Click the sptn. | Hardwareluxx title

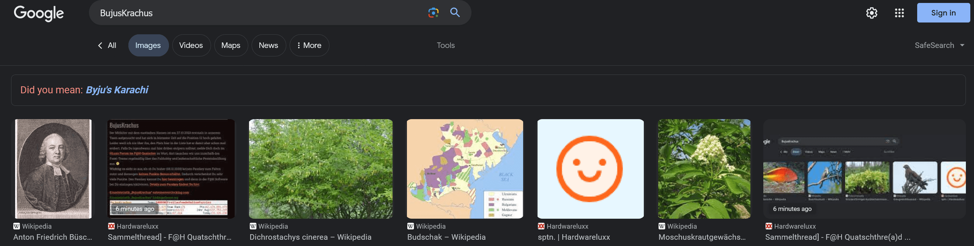pos(574,237)
